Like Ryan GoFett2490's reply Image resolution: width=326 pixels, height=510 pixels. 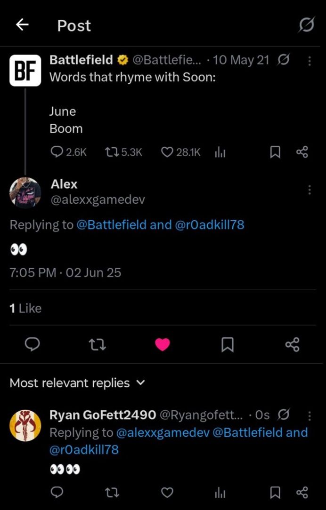(x=167, y=493)
